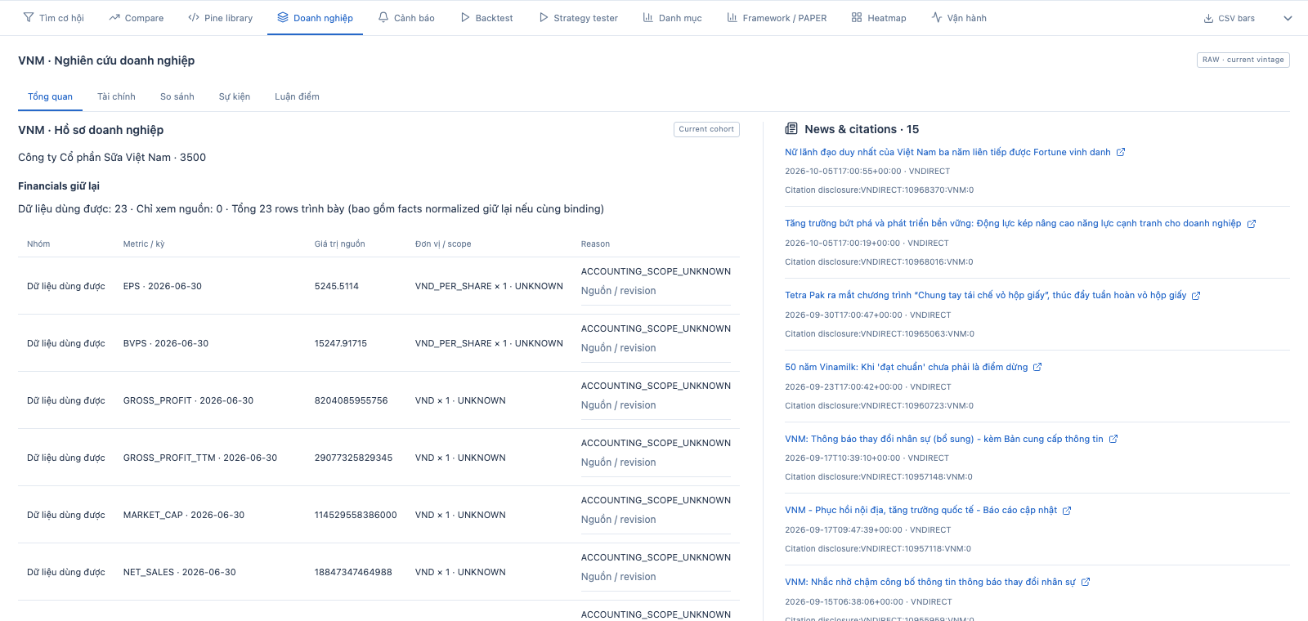Open Nguồn / revision for MARKET_CAP row
This screenshot has width=1308, height=621.
click(618, 520)
